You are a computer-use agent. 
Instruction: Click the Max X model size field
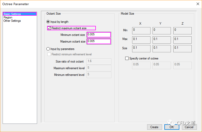click(x=141, y=40)
